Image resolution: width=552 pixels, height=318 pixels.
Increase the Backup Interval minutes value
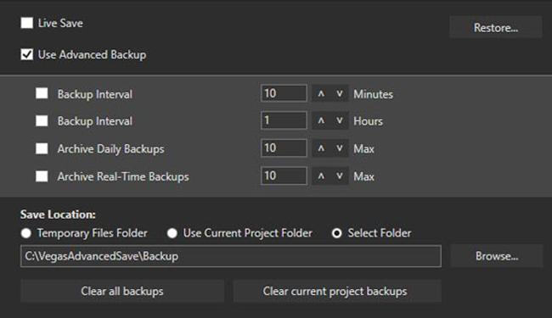[x=321, y=93]
